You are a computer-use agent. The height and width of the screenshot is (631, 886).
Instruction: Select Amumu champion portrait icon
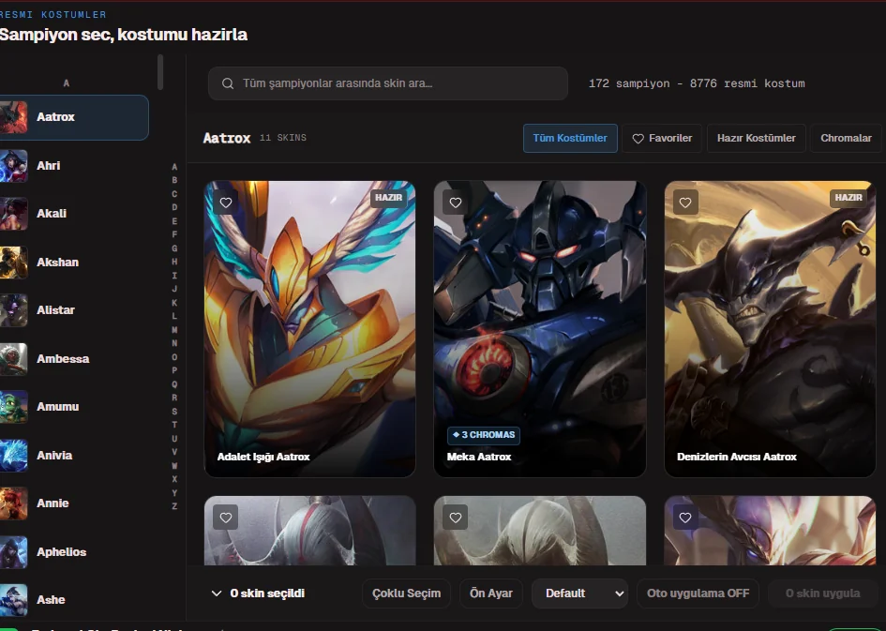(13, 407)
